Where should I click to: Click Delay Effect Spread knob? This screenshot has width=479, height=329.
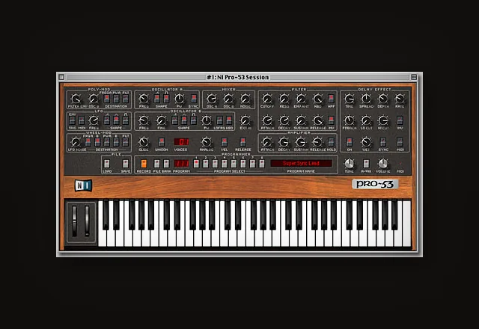click(366, 99)
